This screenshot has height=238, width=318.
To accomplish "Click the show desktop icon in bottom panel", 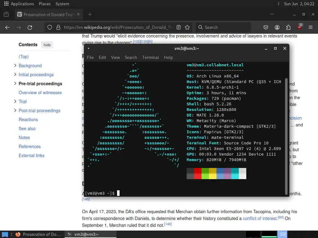I will 5,234.
